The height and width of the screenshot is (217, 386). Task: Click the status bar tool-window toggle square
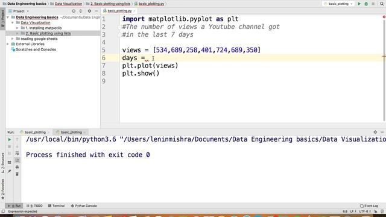(3, 212)
